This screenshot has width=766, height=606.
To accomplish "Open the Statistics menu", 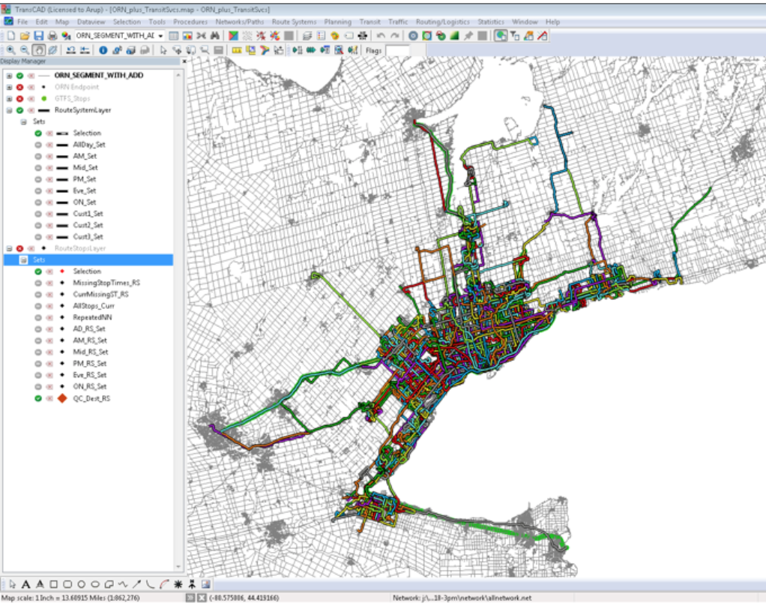I will pyautogui.click(x=490, y=22).
